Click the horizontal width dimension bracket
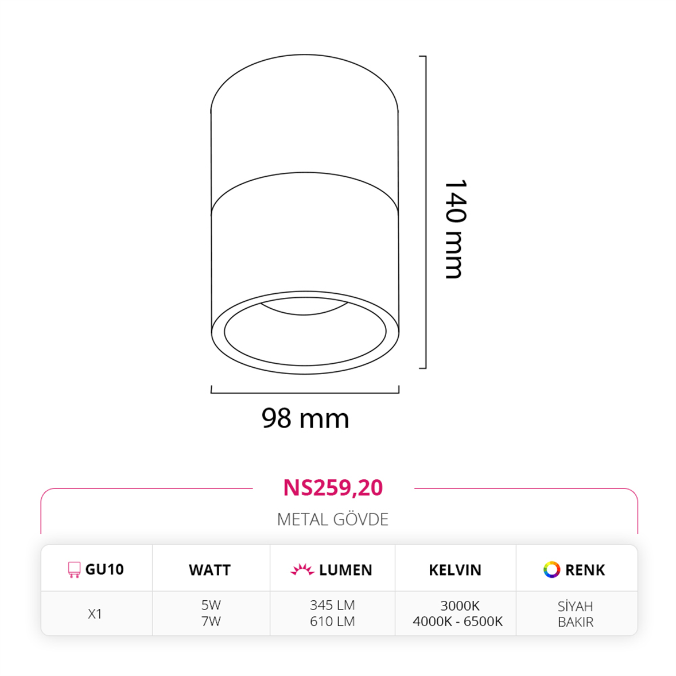The image size is (676, 676). tap(305, 390)
